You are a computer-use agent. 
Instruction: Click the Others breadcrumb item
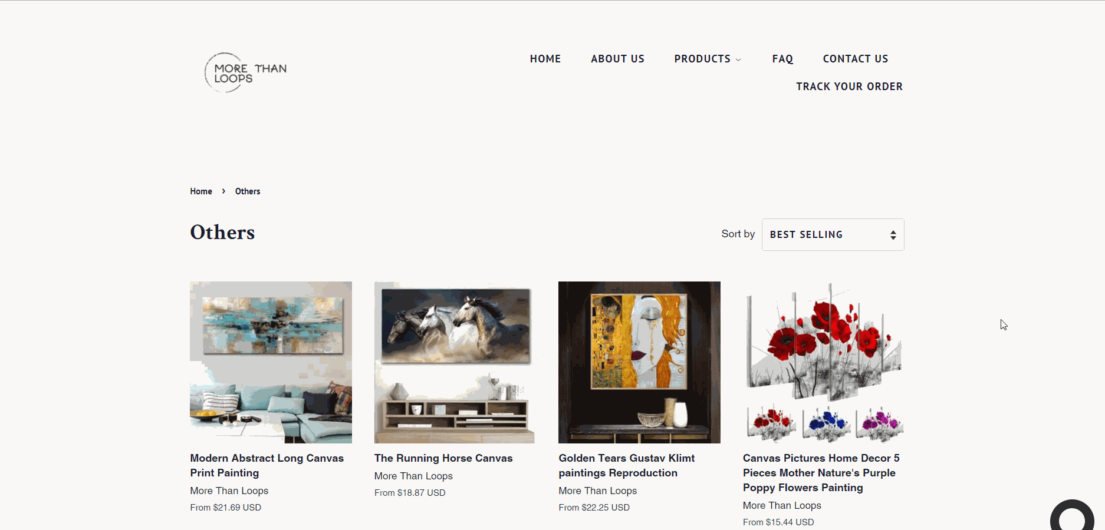[248, 191]
